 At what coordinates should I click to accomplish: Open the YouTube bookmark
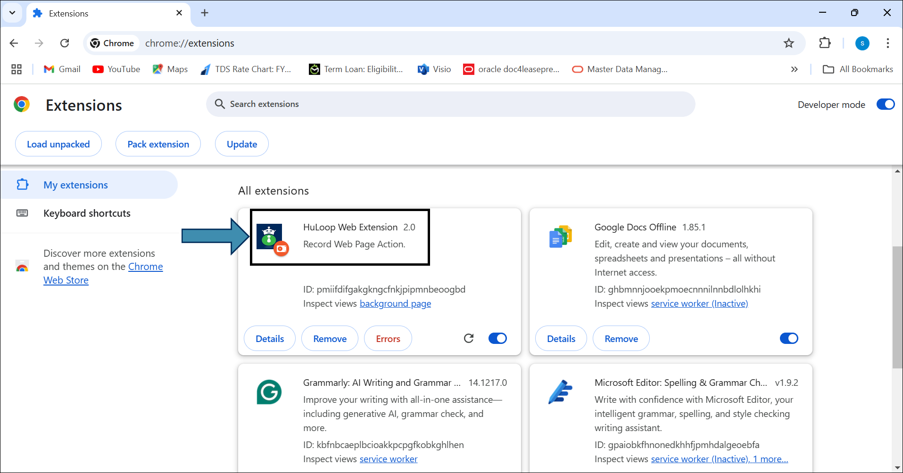[116, 69]
